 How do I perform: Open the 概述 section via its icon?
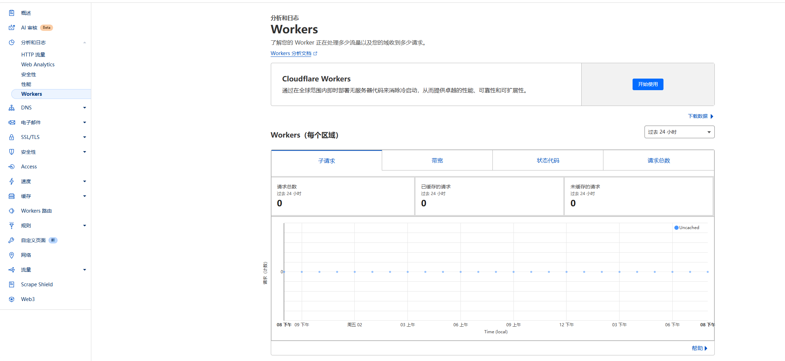[12, 13]
